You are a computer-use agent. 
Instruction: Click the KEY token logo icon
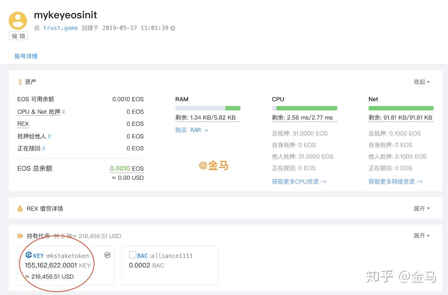tap(28, 255)
